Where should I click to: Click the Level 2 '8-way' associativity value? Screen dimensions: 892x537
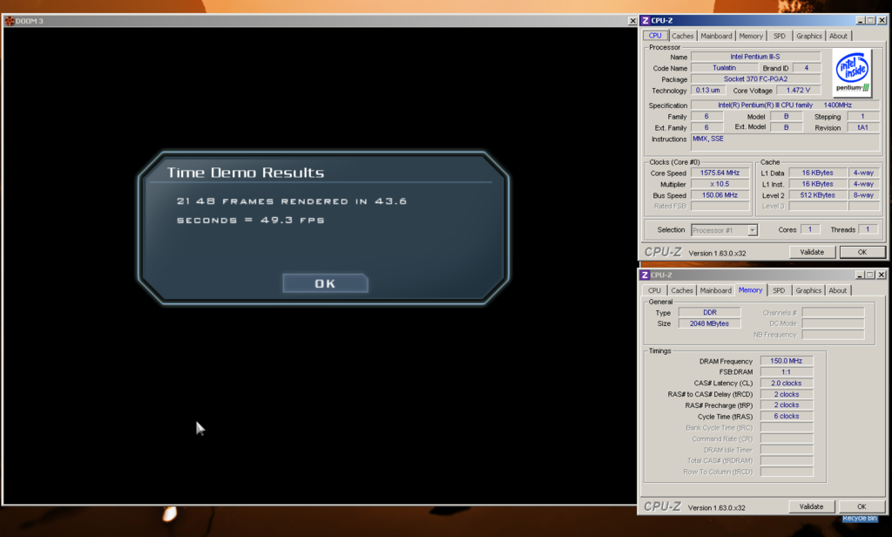coord(863,195)
